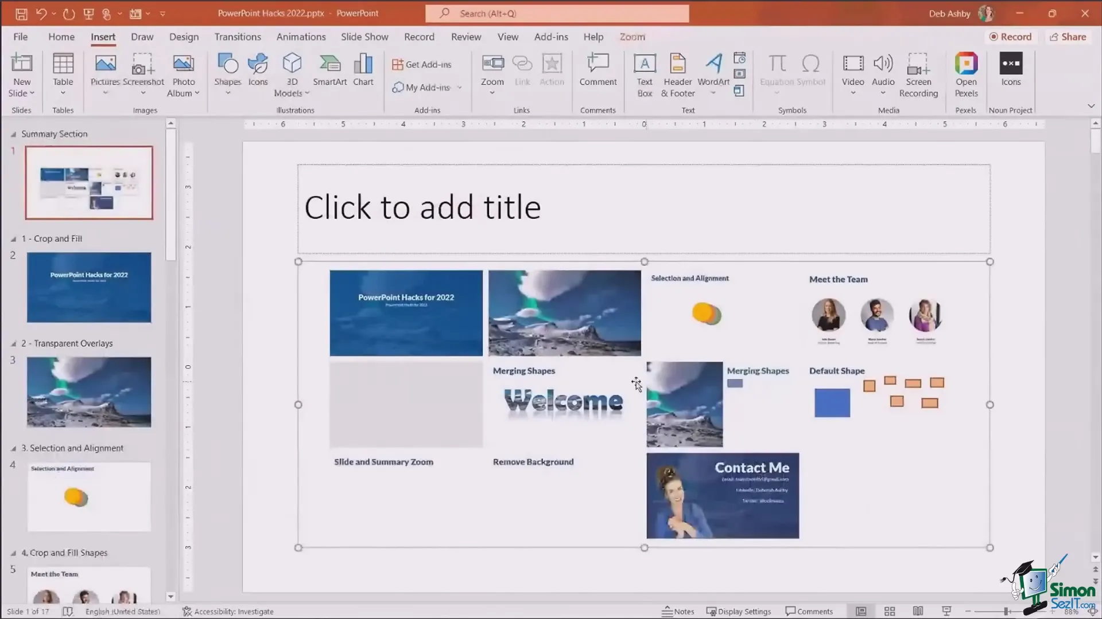This screenshot has height=619, width=1102.
Task: Insert Audio
Action: click(x=883, y=75)
